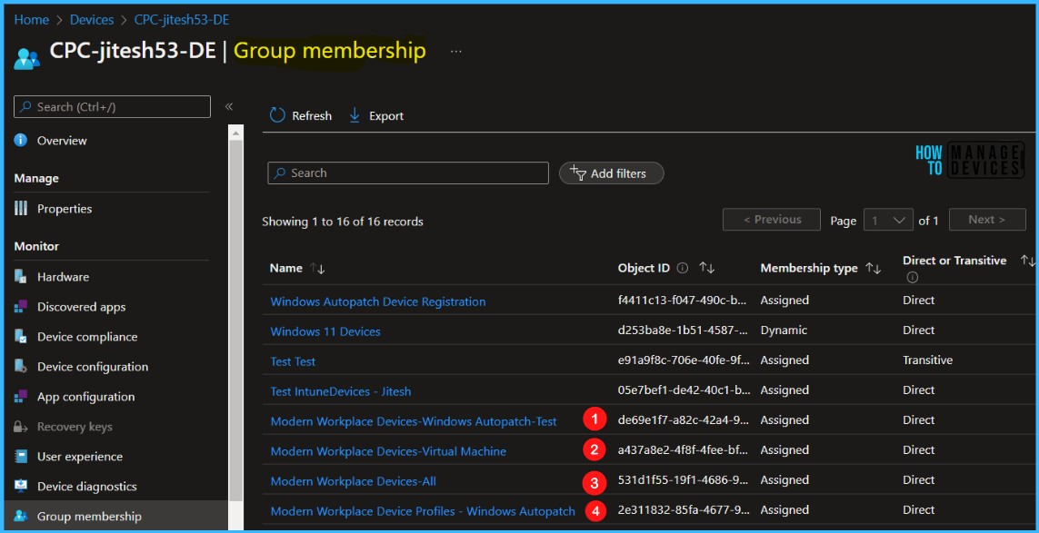Click the App configuration icon
The height and width of the screenshot is (533, 1039).
[21, 397]
